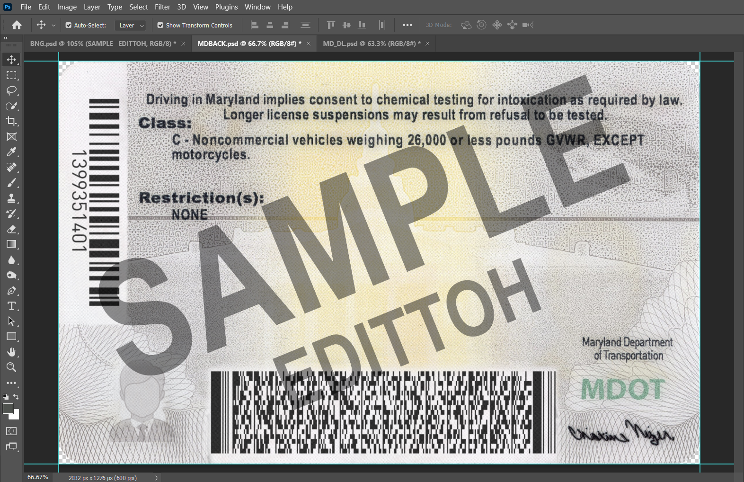This screenshot has width=744, height=482.
Task: Align vertical centers of layers
Action: (x=346, y=25)
